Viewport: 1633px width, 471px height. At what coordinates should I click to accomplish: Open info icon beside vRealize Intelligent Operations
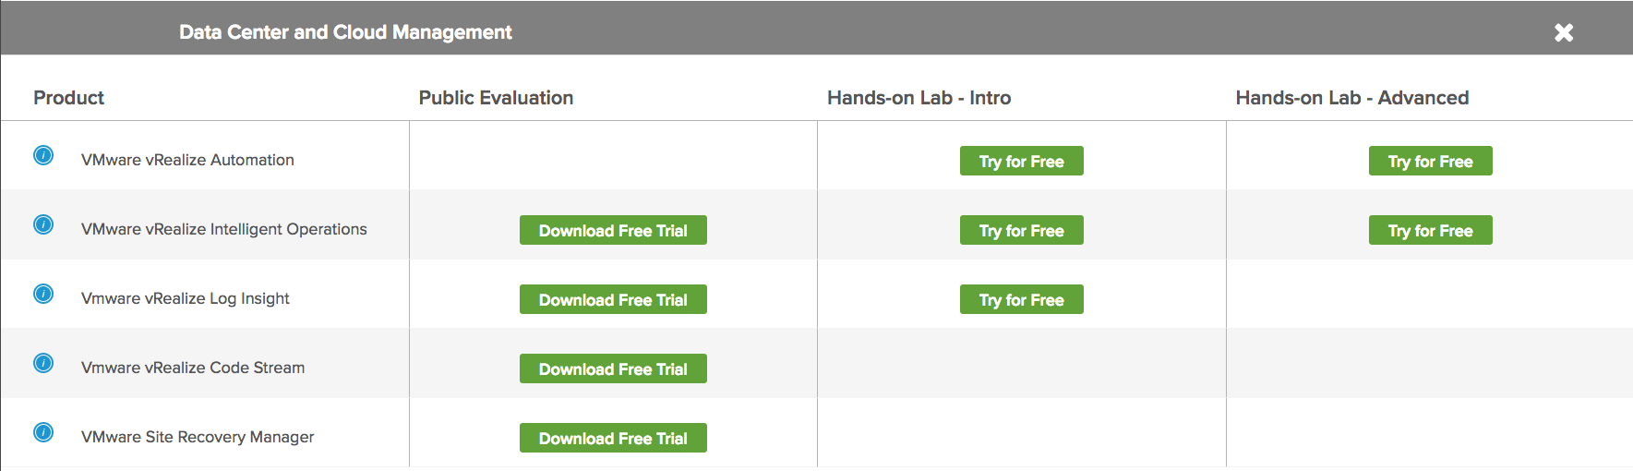(x=43, y=224)
